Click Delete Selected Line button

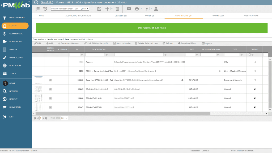pyautogui.click(x=146, y=43)
